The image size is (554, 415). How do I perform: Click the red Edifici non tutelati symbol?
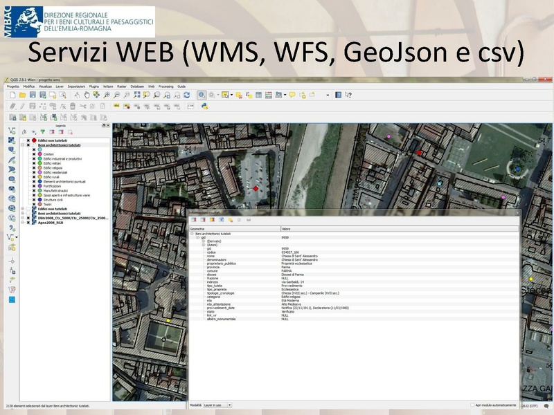click(x=34, y=140)
